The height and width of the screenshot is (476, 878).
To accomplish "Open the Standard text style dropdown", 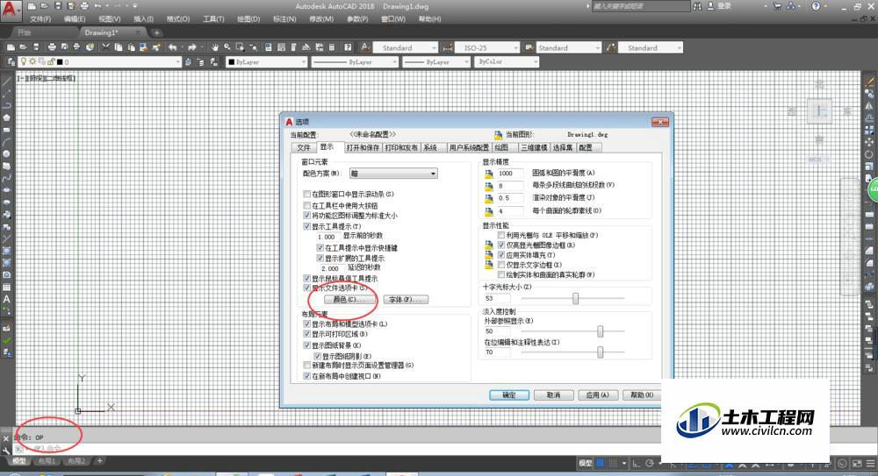I will point(406,48).
